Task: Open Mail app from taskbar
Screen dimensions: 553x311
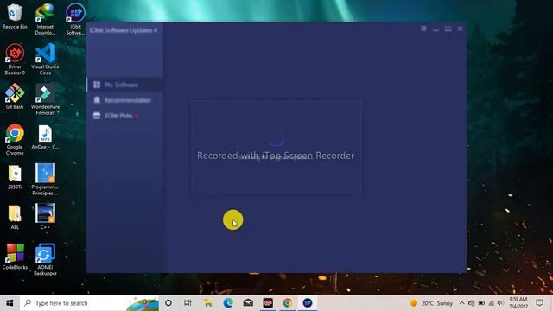Action: (248, 303)
